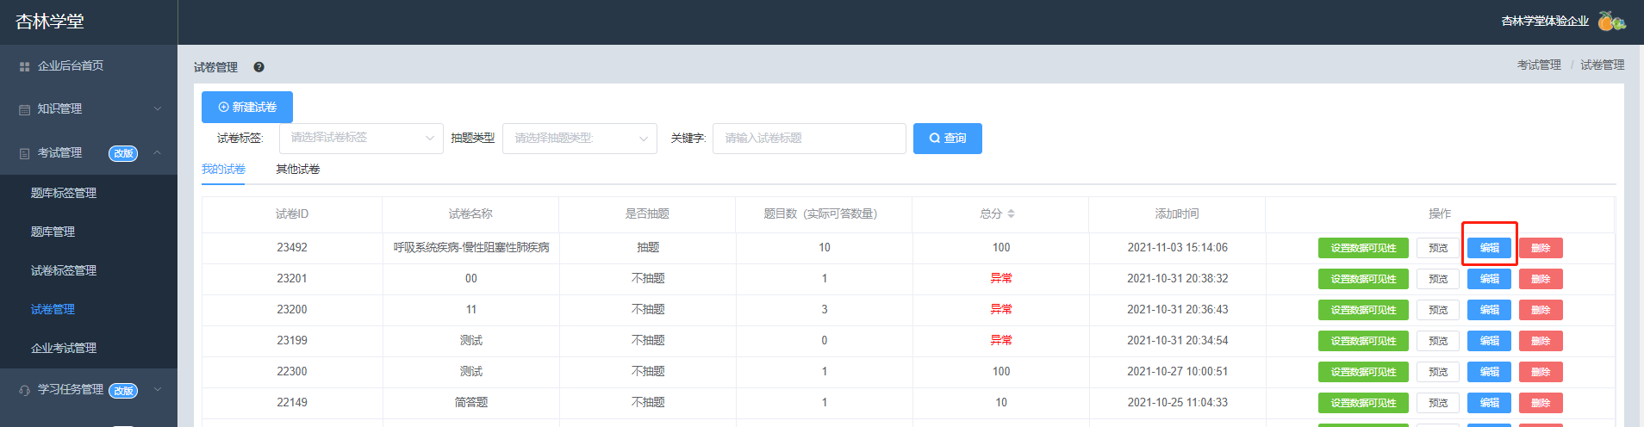Click the 简答题 exam name cell
This screenshot has height=427, width=1644.
pyautogui.click(x=471, y=403)
